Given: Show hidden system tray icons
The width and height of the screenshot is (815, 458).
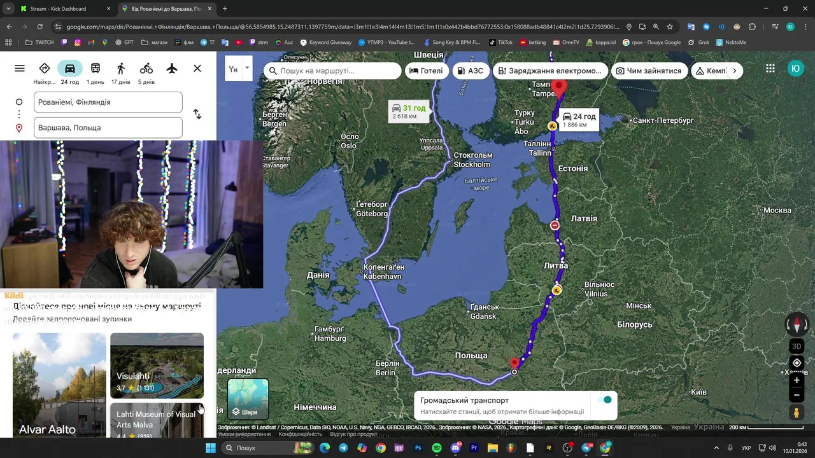Looking at the screenshot, I should point(716,448).
